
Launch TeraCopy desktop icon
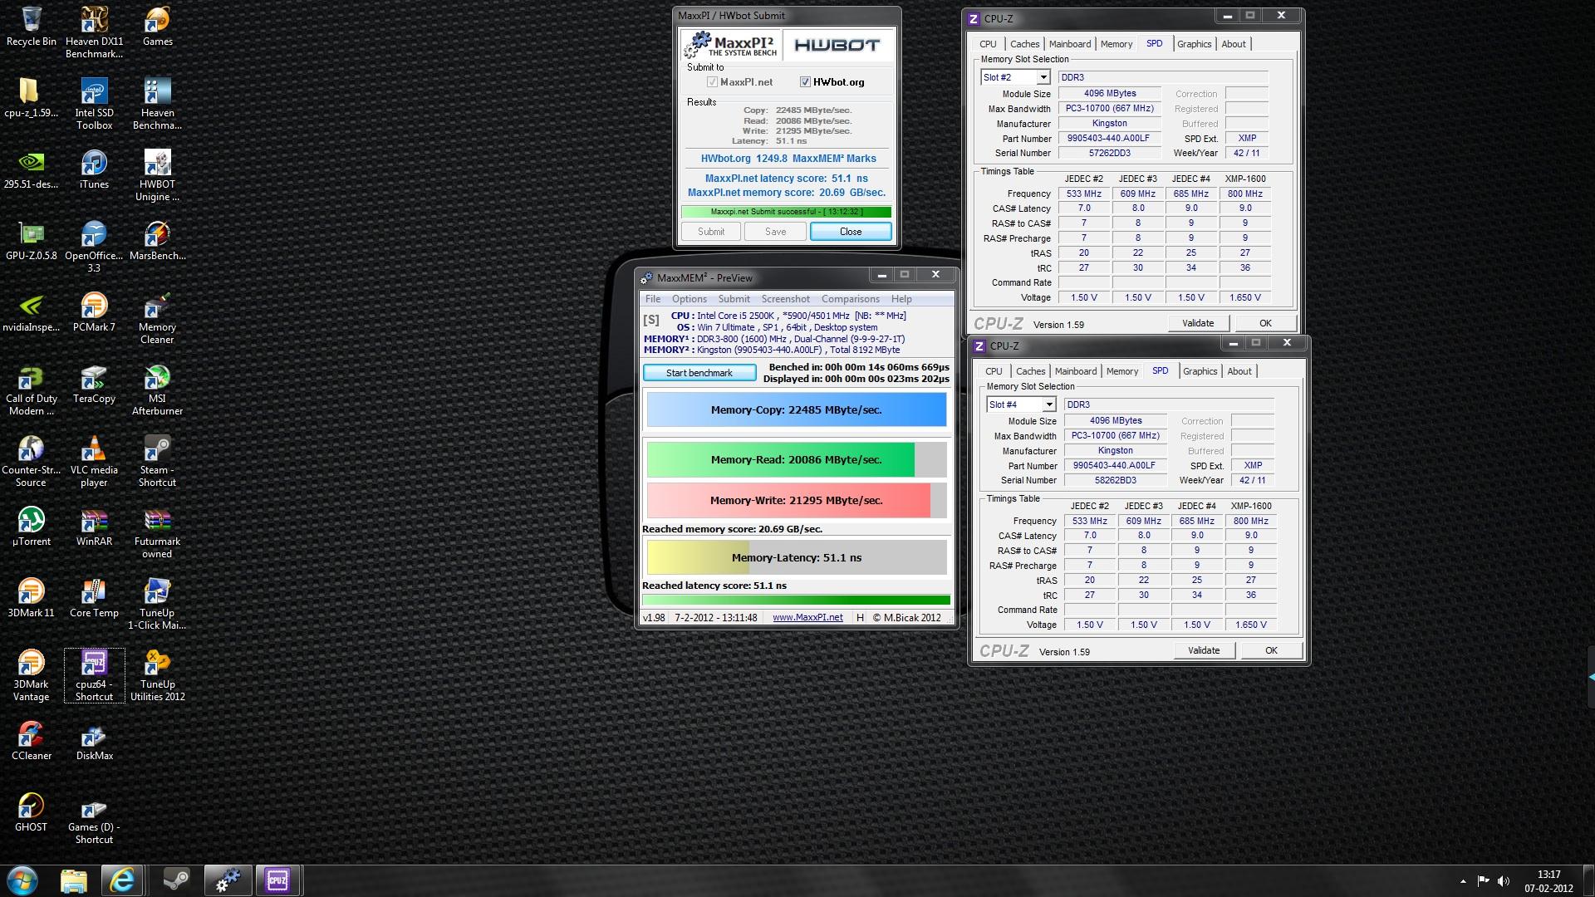(94, 384)
